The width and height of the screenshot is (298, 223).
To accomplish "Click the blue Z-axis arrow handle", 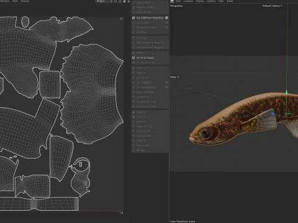I will point(273,113).
